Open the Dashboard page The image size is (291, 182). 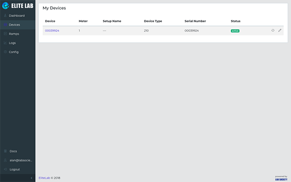(x=17, y=16)
